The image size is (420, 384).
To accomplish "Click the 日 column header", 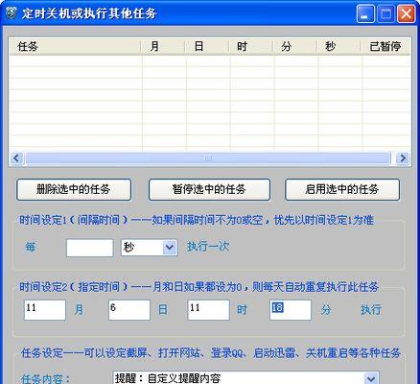I will click(207, 46).
